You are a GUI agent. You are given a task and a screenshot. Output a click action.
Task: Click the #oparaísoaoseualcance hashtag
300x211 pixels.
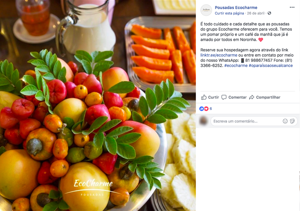[270, 66]
